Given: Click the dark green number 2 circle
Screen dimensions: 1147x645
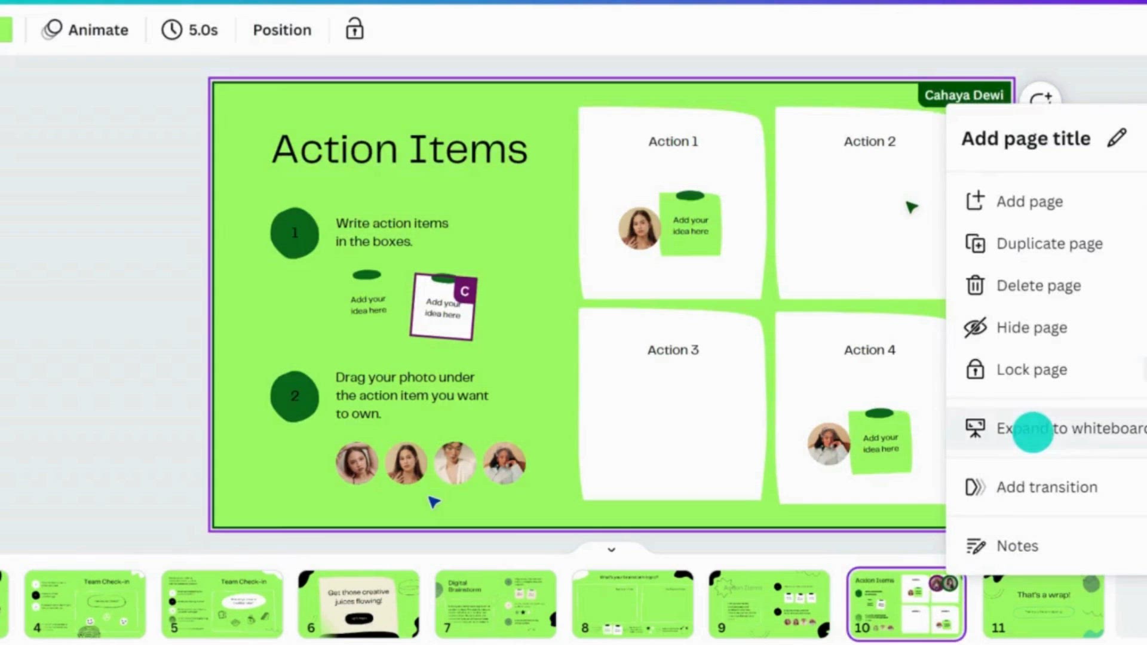Looking at the screenshot, I should (x=295, y=396).
